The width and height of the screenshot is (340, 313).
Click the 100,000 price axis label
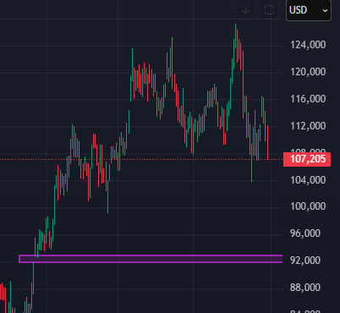coord(308,206)
